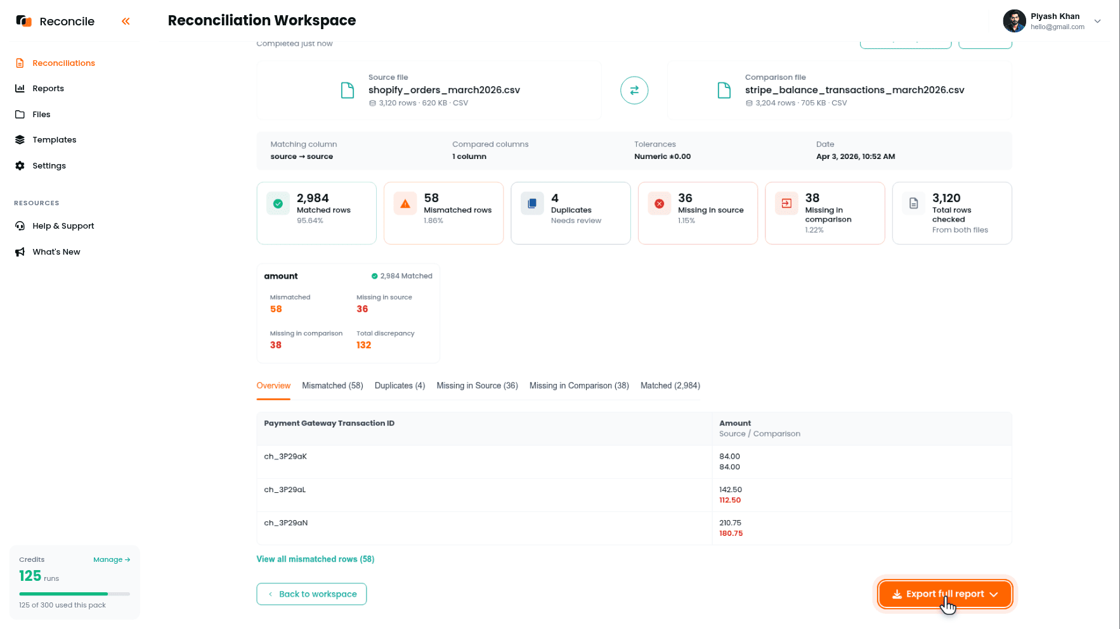Click the green check Matched rows icon
Viewport: 1120px width, 629px height.
278,203
